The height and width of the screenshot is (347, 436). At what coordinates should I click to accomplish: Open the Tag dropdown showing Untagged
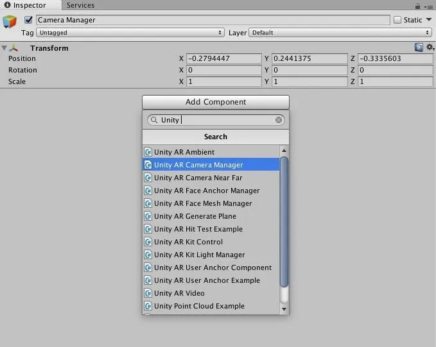(130, 33)
